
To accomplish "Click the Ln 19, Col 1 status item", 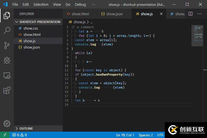I will click(x=125, y=135).
